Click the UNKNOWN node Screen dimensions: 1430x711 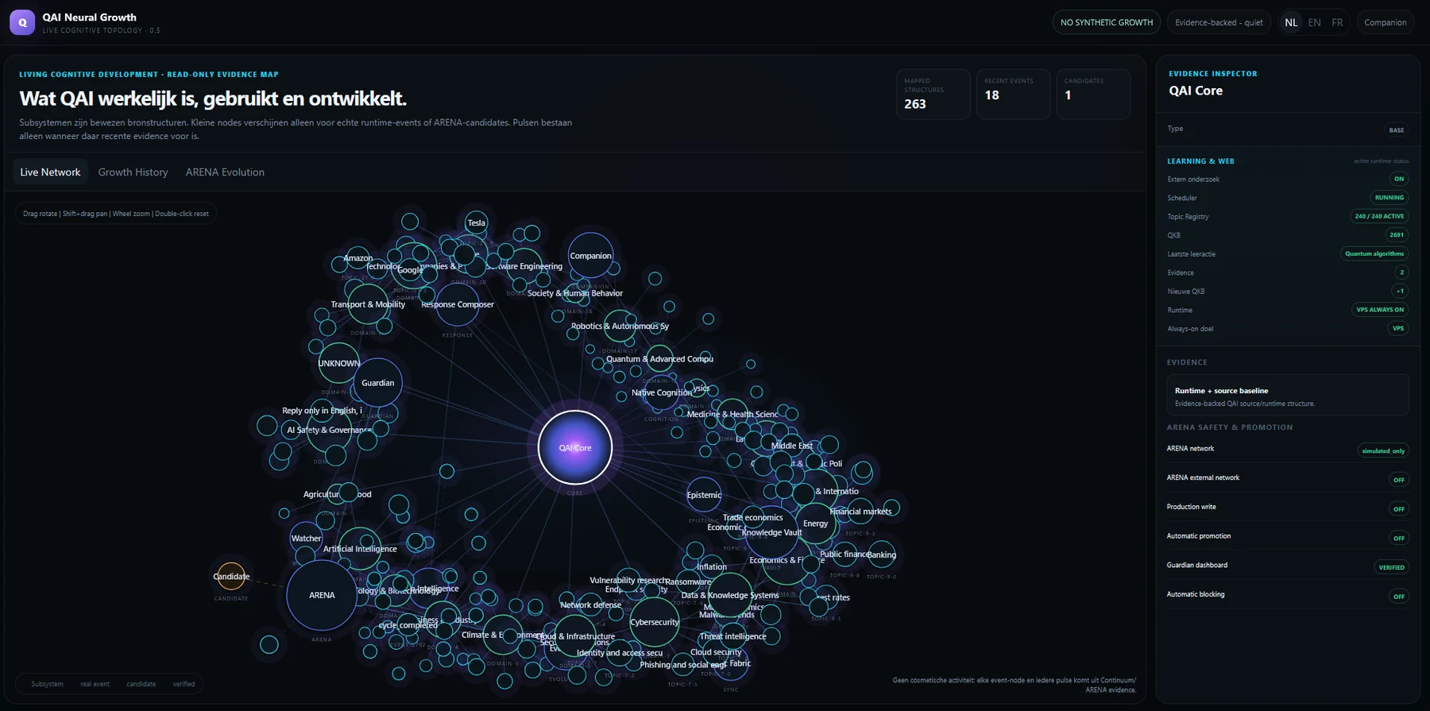click(x=339, y=363)
